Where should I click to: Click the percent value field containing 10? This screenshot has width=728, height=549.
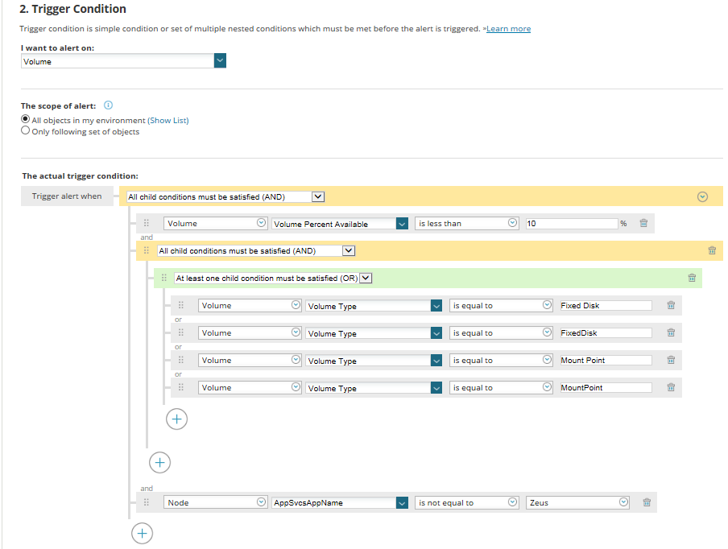click(x=570, y=224)
